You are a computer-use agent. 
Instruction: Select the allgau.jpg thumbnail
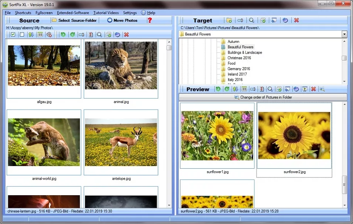(44, 69)
